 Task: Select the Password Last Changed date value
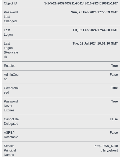pyautogui.click(x=94, y=12)
